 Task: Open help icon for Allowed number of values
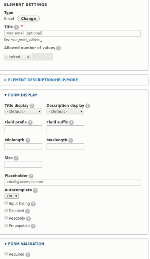(x=58, y=48)
